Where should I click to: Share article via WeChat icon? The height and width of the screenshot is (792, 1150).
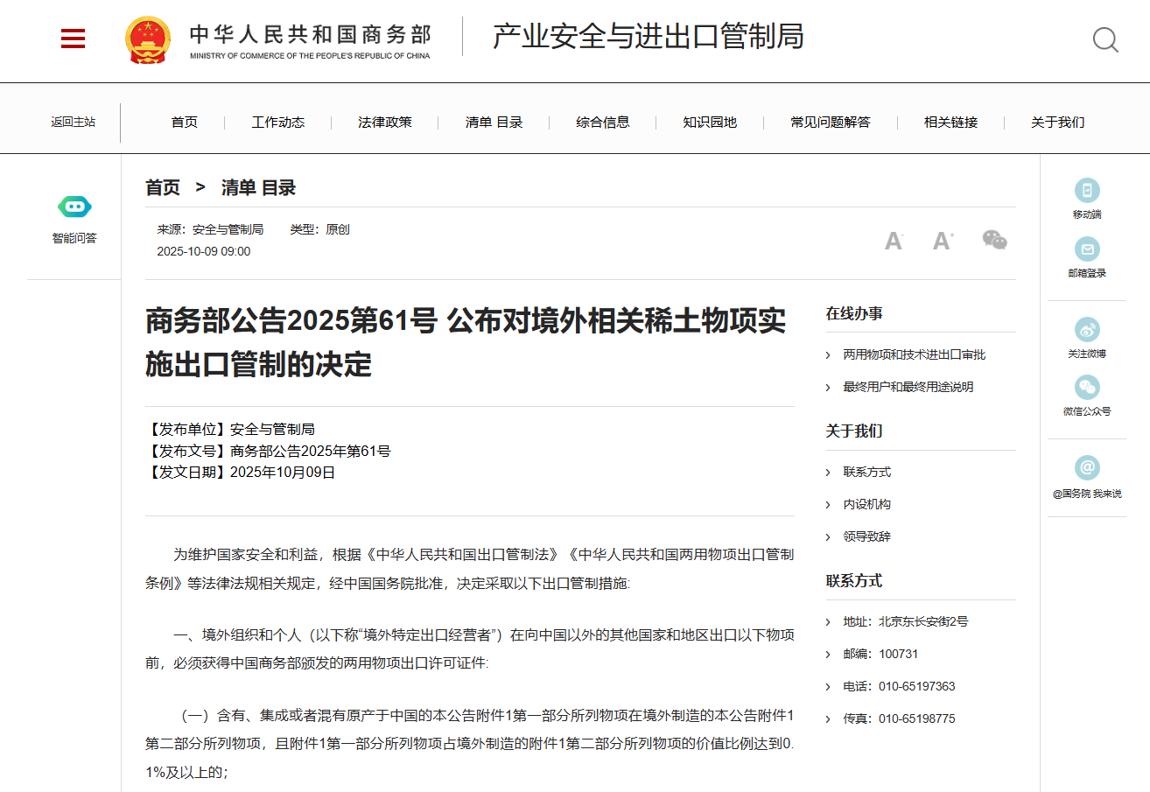tap(994, 240)
